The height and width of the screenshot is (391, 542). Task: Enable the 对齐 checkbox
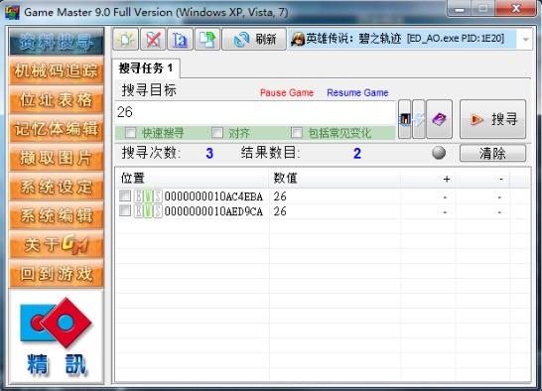click(x=217, y=132)
